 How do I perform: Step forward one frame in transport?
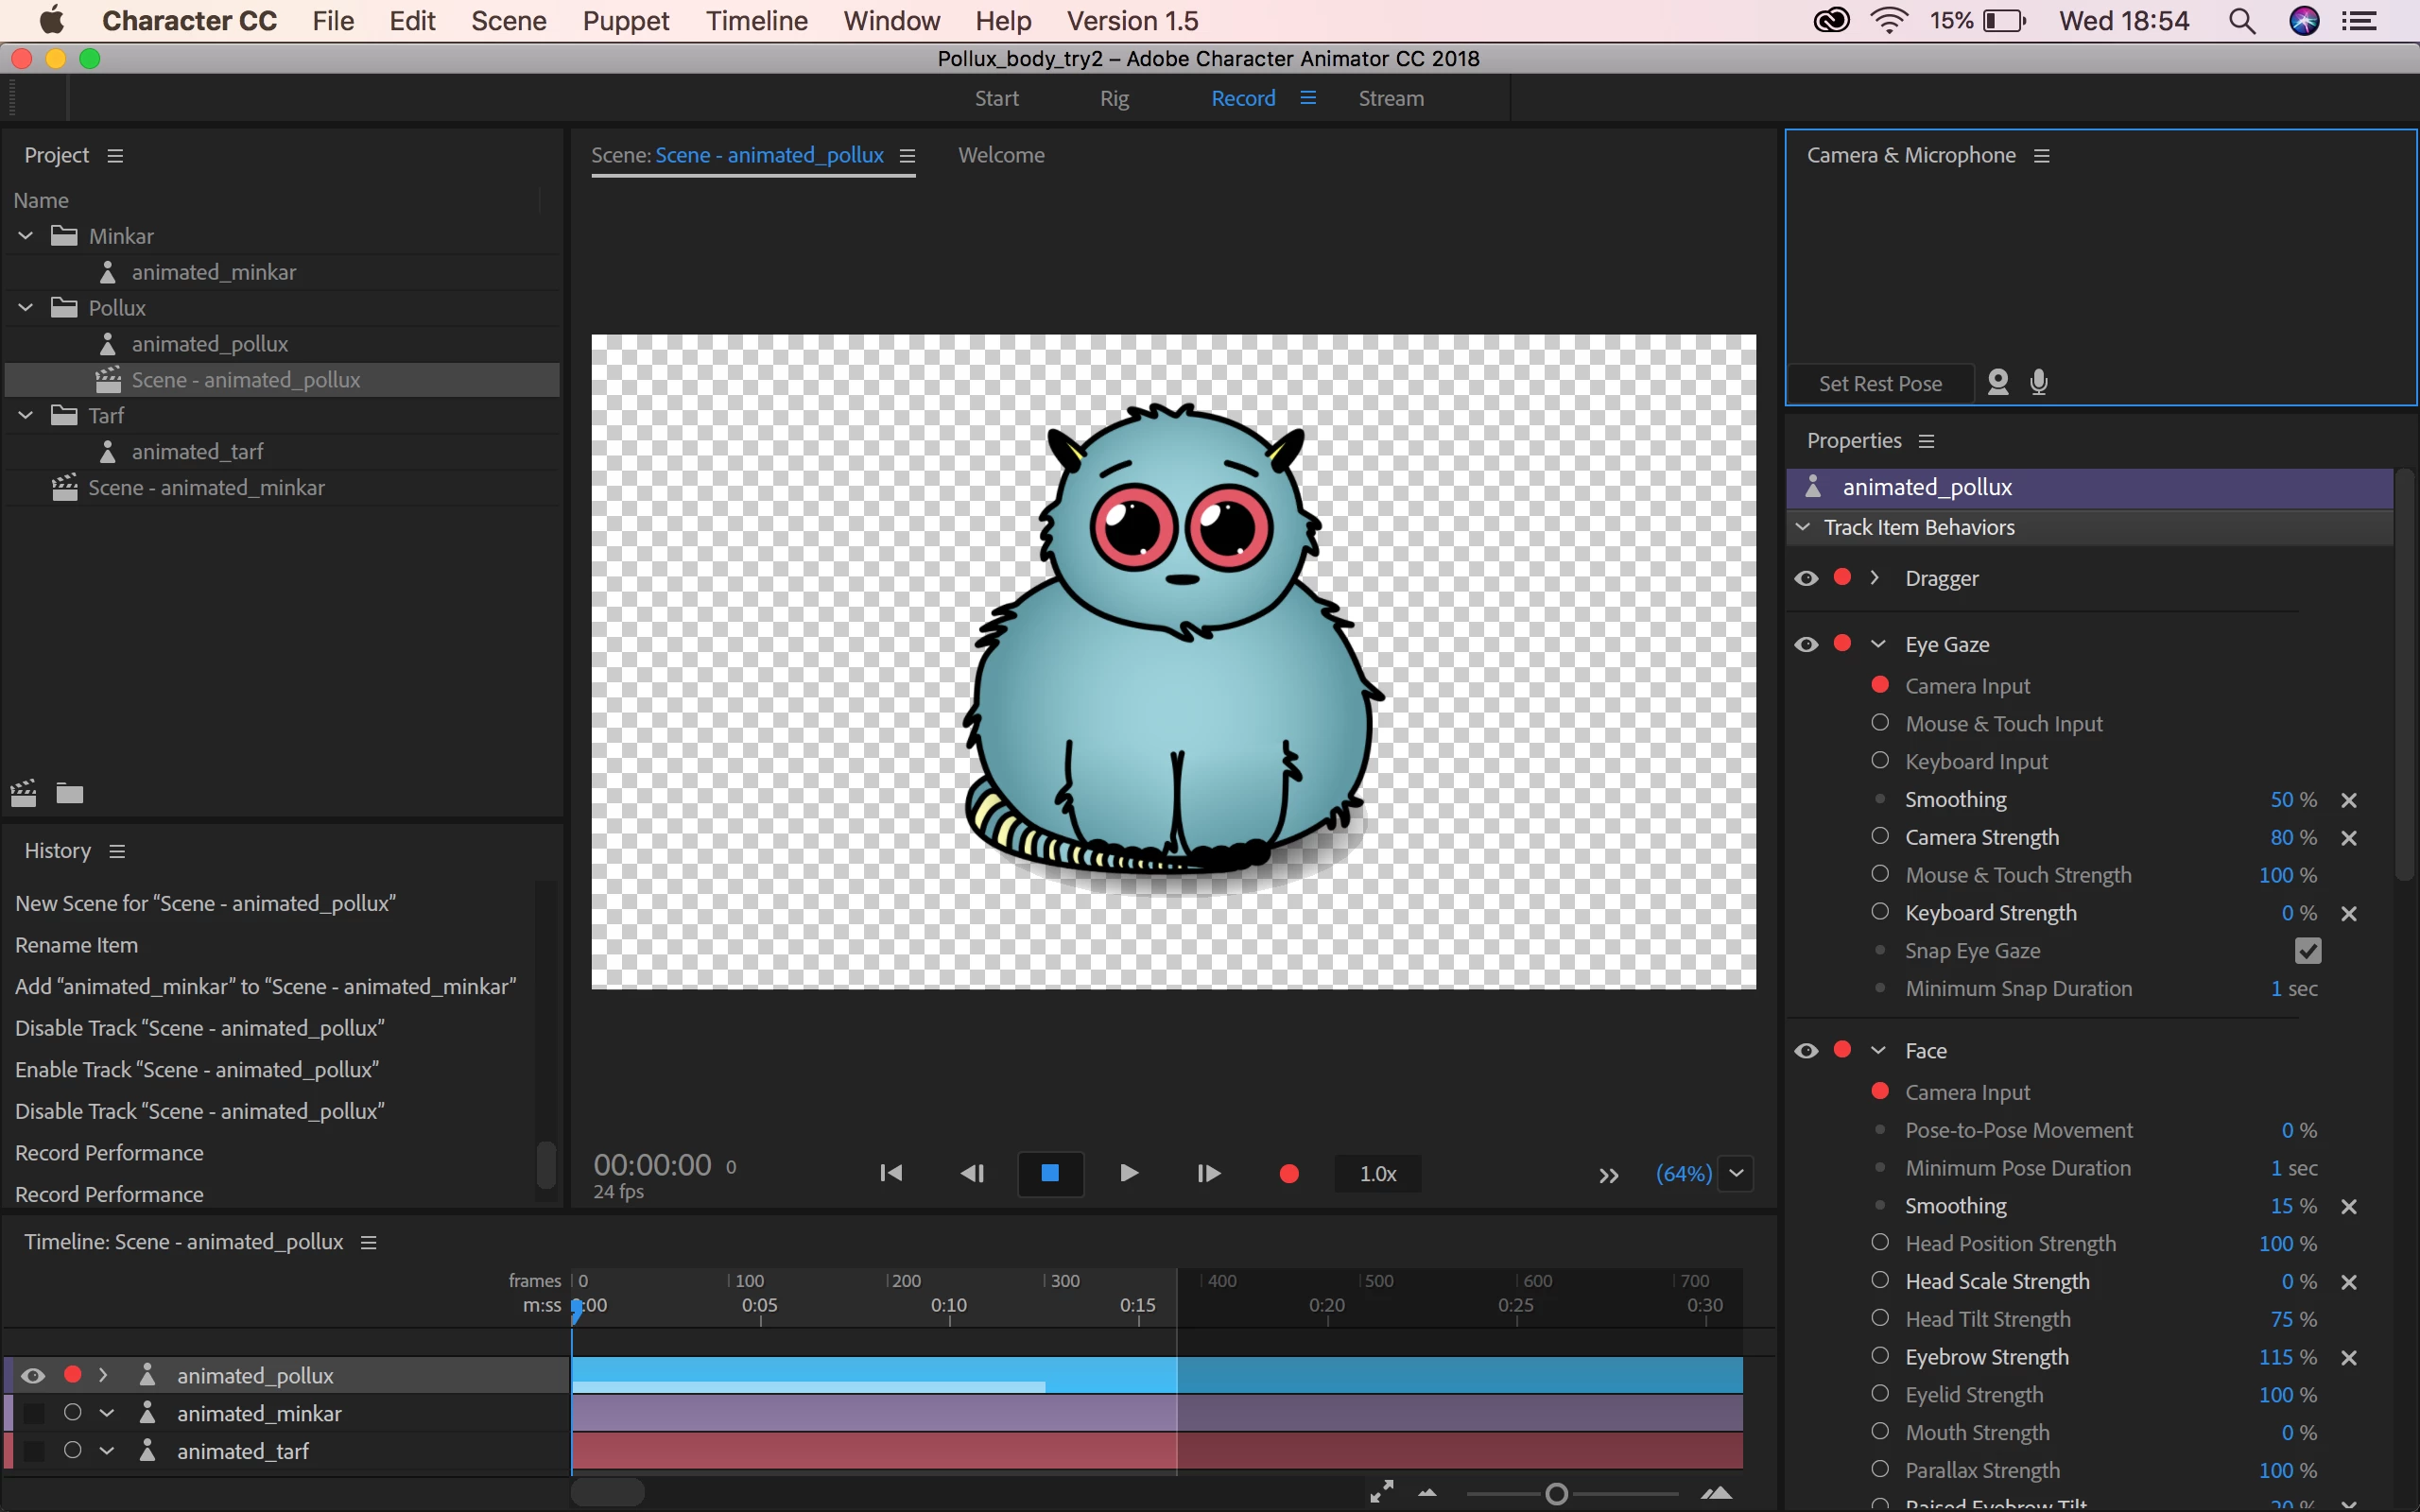[x=1208, y=1173]
